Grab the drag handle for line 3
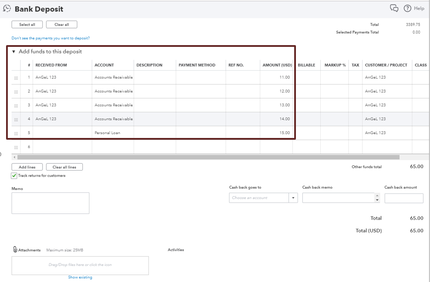This screenshot has height=282, width=430. point(16,106)
